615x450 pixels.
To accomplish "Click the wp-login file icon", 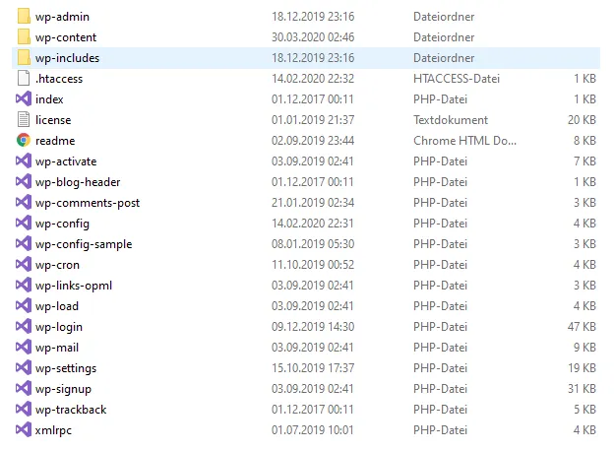I will tap(24, 326).
